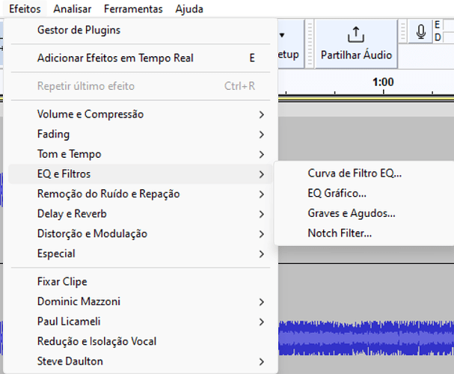Image resolution: width=454 pixels, height=374 pixels.
Task: Click the Partilhar Áudio upload icon
Action: tap(356, 34)
